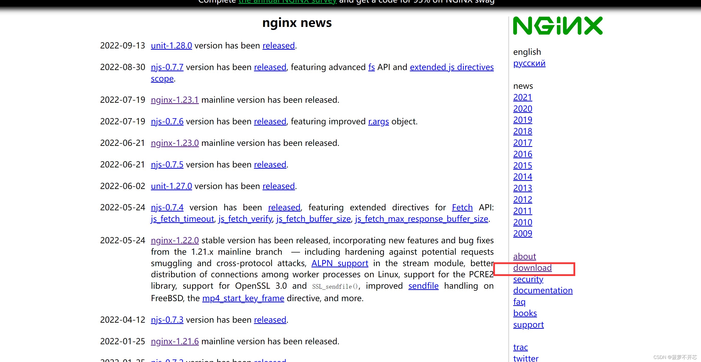Open nginx-1.22.0 stable release link
The height and width of the screenshot is (362, 701).
click(175, 240)
